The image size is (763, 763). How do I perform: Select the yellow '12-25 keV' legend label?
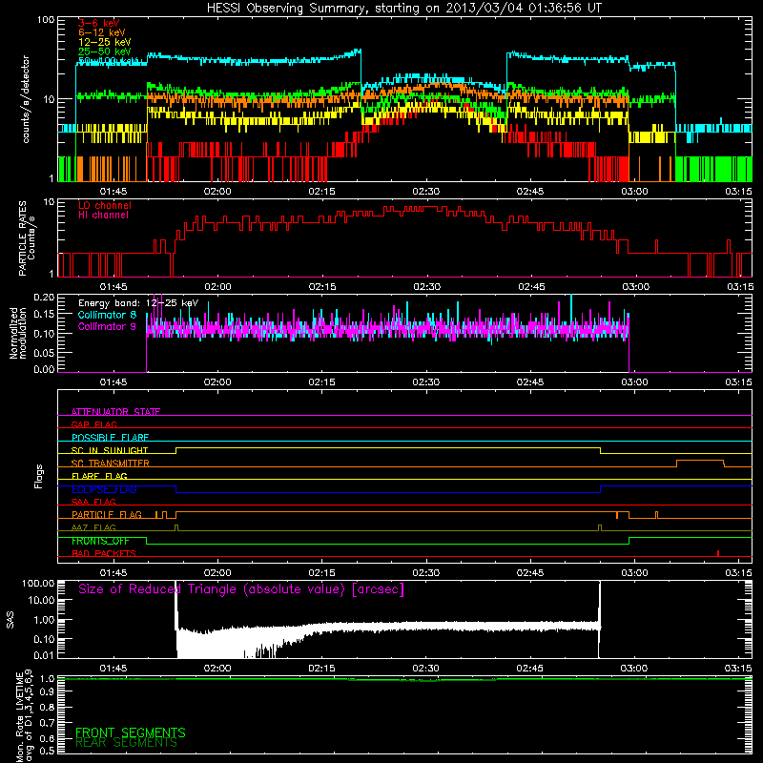(x=105, y=42)
